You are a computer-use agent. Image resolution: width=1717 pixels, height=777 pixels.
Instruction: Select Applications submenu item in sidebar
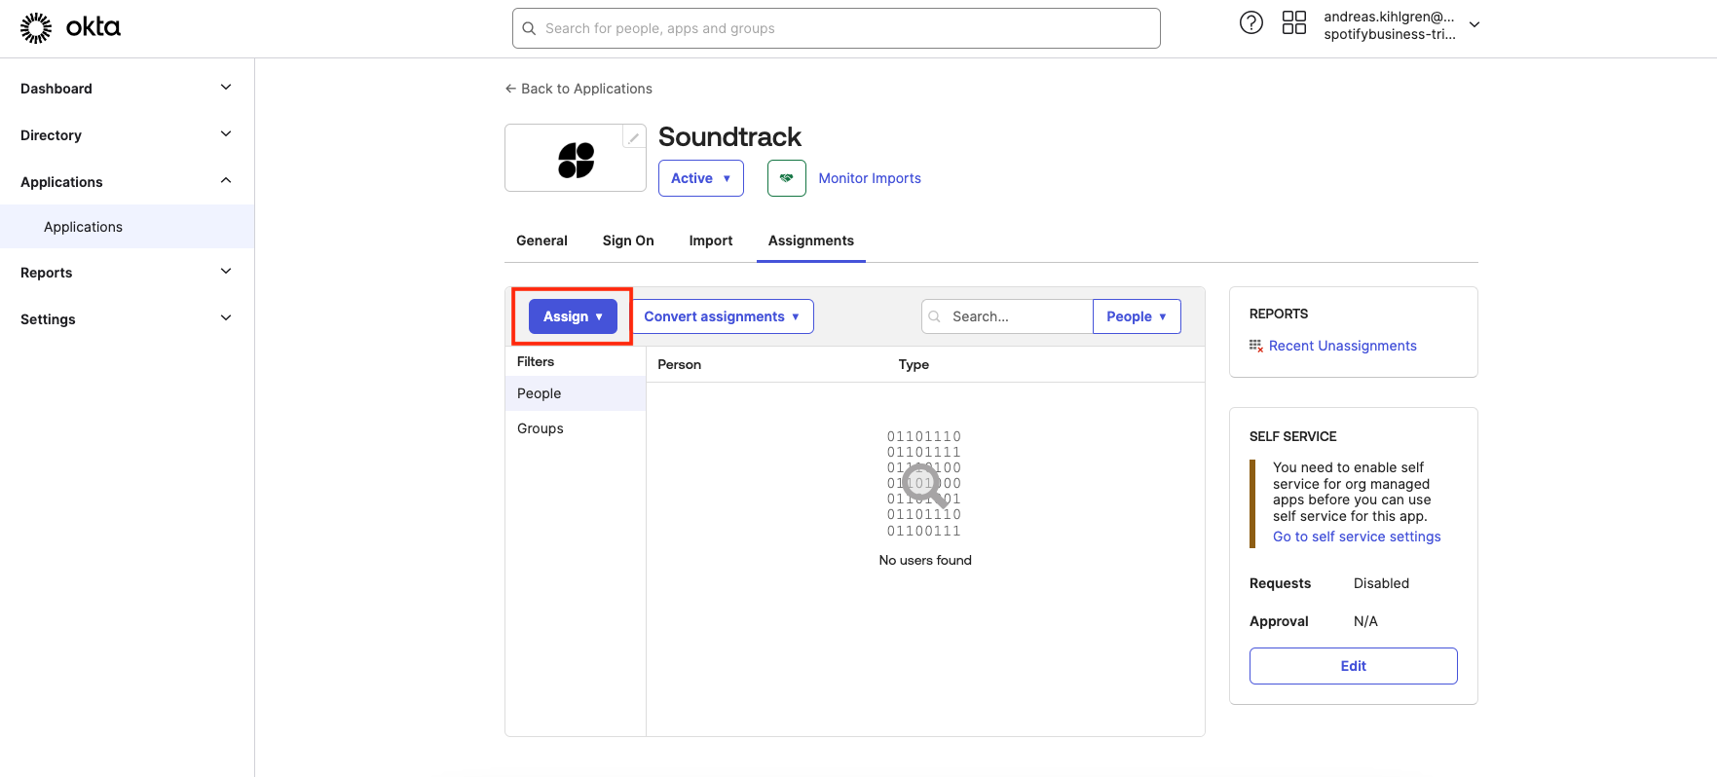(127, 227)
